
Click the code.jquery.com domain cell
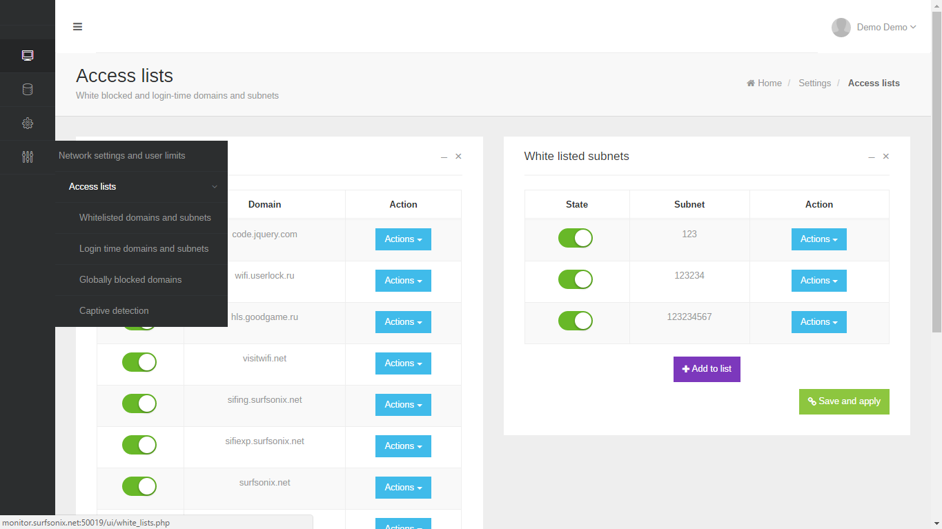[264, 234]
